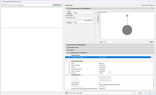The height and width of the screenshot is (95, 156).
Task: Uncheck Classificação ARCHICAD v 2.0 checkbox
Action: click(x=69, y=57)
